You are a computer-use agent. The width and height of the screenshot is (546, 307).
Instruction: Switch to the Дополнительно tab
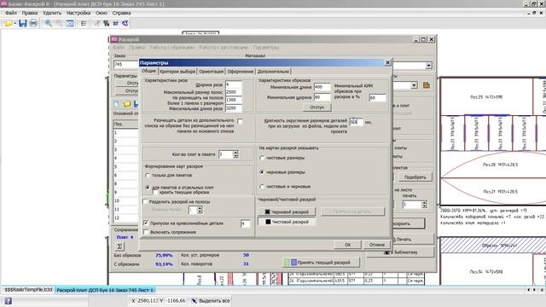point(273,72)
